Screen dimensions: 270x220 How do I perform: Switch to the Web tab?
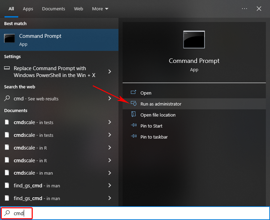pyautogui.click(x=79, y=9)
